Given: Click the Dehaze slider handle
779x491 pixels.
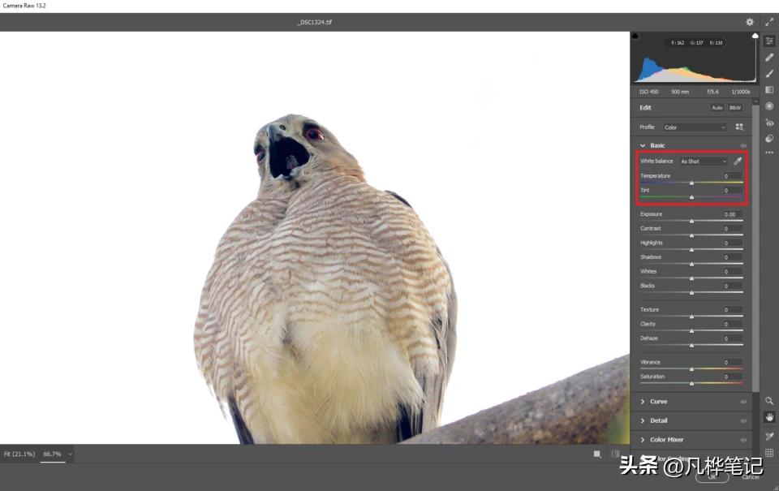Looking at the screenshot, I should tap(691, 346).
